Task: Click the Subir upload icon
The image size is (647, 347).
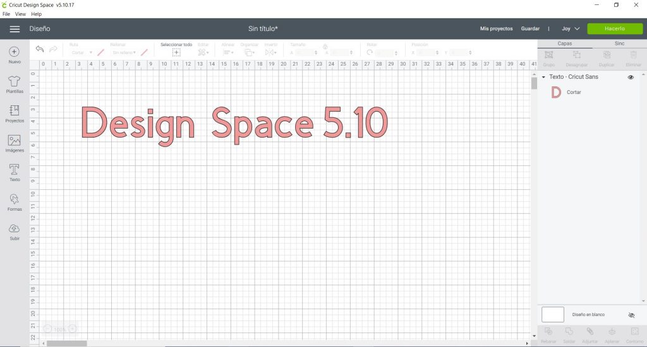Action: (x=14, y=229)
